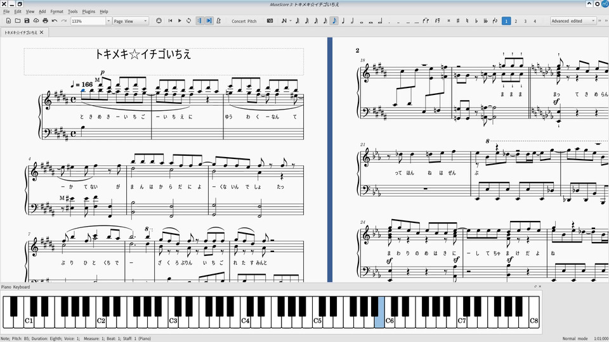Open the zoom level dropdown arrow
Image resolution: width=609 pixels, height=342 pixels.
point(108,22)
